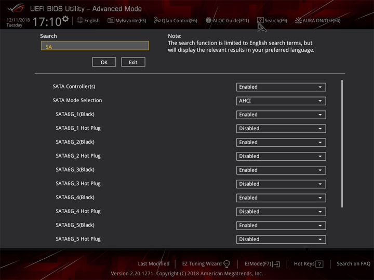The width and height of the screenshot is (374, 280).
Task: Select the SATA6G_4 Hot Plug label
Action: point(78,211)
